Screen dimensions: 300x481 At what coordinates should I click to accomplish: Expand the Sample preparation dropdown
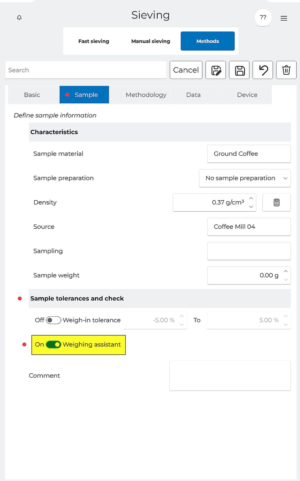(245, 178)
